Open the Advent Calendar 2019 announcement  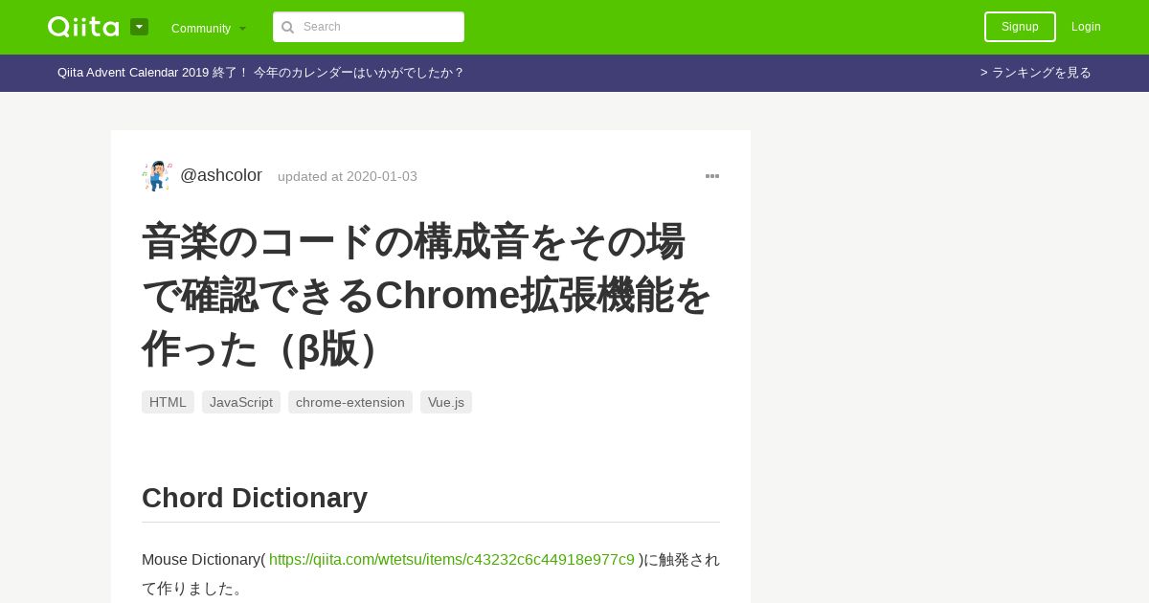coord(260,73)
